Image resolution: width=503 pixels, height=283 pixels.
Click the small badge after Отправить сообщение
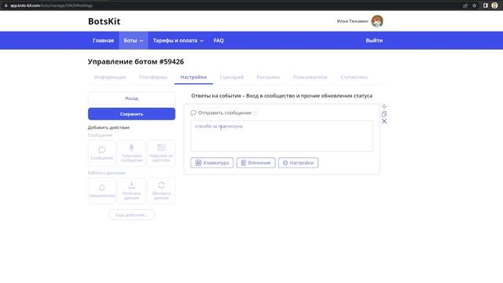coord(255,112)
